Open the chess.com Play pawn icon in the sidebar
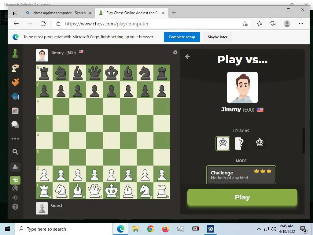The image size is (313, 235). click(x=15, y=54)
